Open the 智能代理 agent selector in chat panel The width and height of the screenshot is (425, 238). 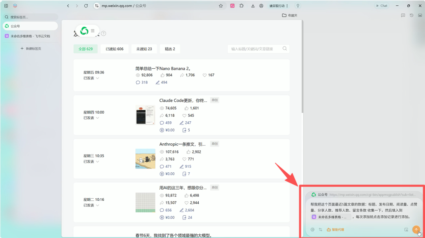click(x=336, y=229)
